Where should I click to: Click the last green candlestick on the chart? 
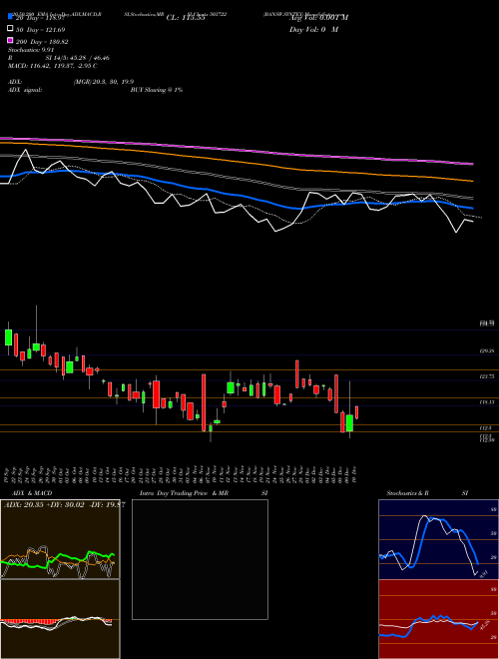(349, 422)
